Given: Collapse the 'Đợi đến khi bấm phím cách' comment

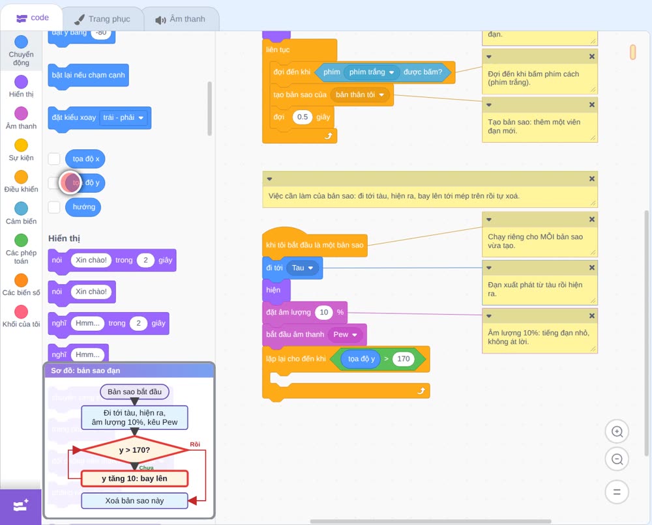Looking at the screenshot, I should [x=489, y=57].
